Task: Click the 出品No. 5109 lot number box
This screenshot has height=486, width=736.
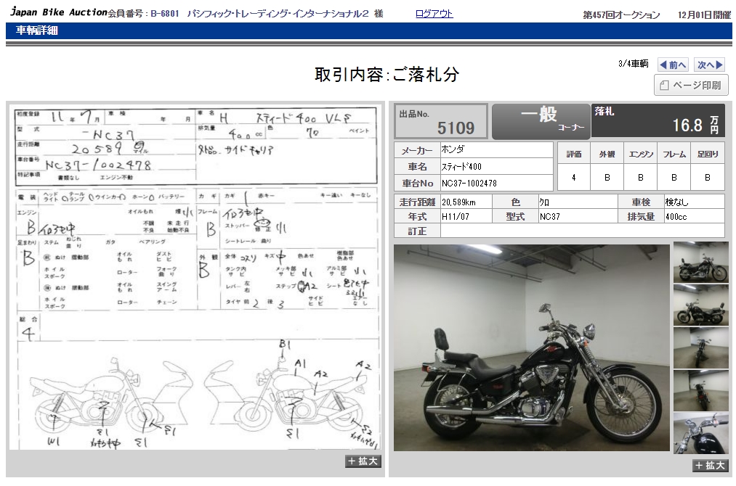Action: click(441, 121)
